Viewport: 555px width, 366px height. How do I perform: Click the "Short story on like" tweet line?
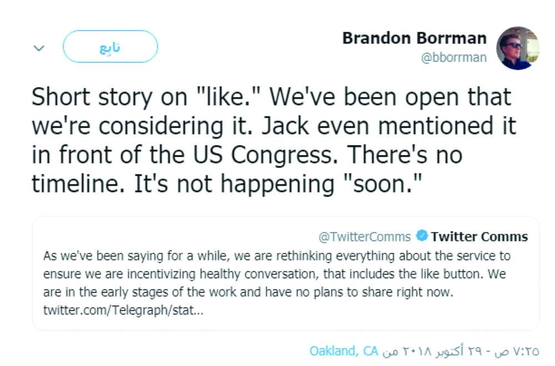click(x=271, y=97)
